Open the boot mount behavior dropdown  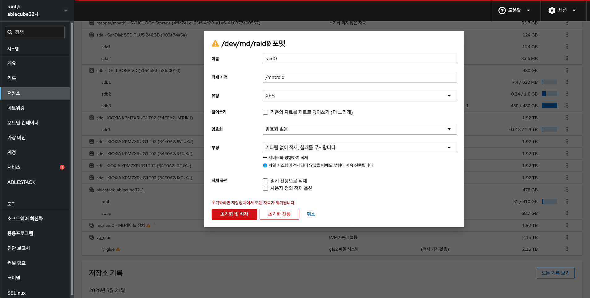[359, 148]
